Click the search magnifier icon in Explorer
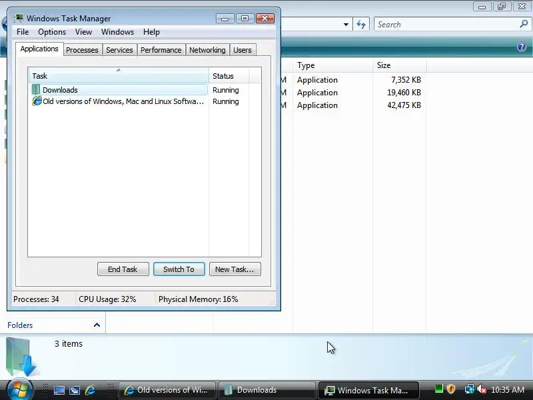The width and height of the screenshot is (533, 400). coord(524,24)
